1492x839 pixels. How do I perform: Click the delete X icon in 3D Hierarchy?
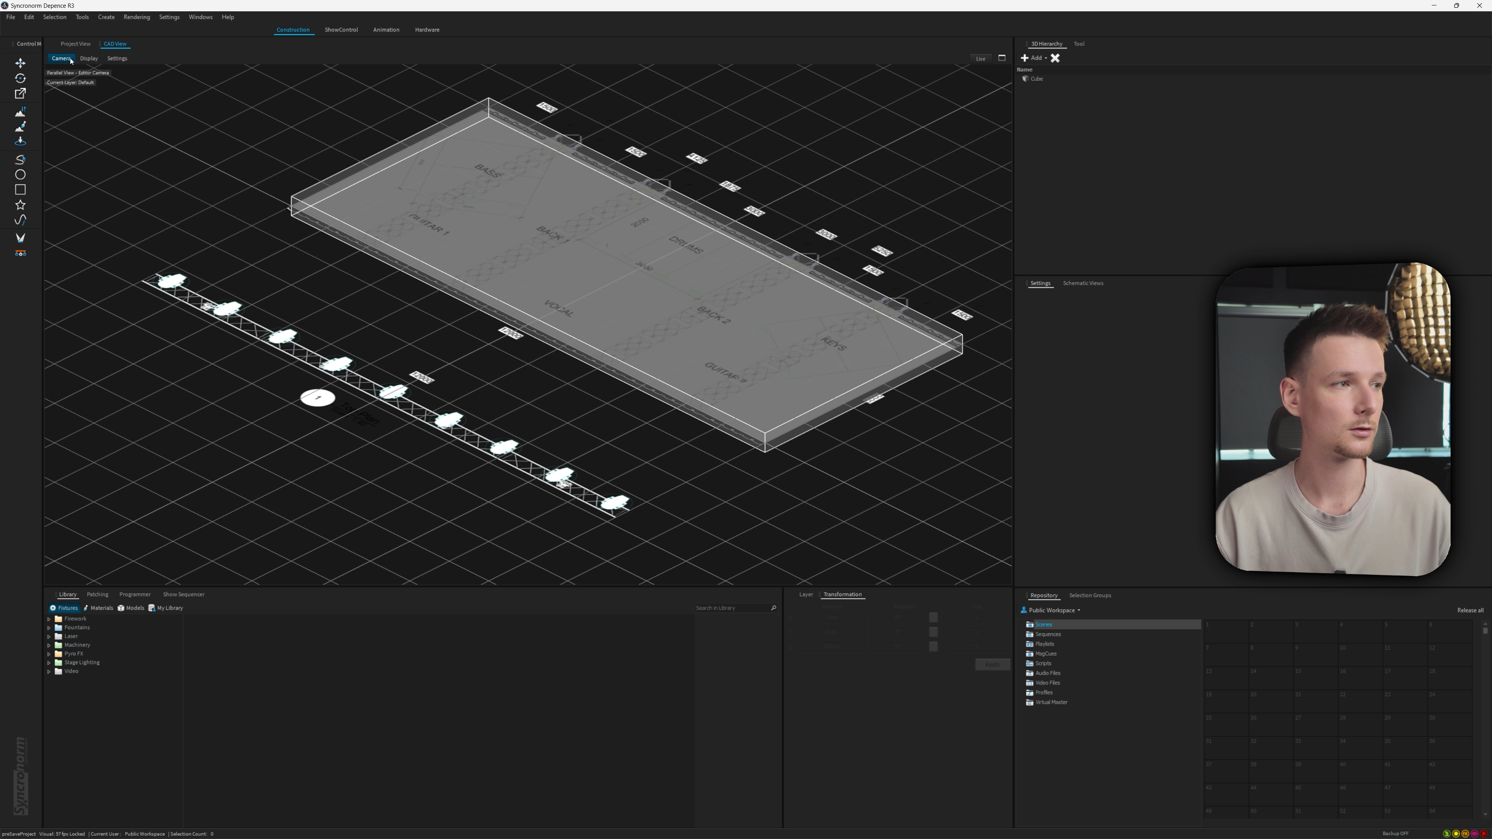tap(1055, 58)
